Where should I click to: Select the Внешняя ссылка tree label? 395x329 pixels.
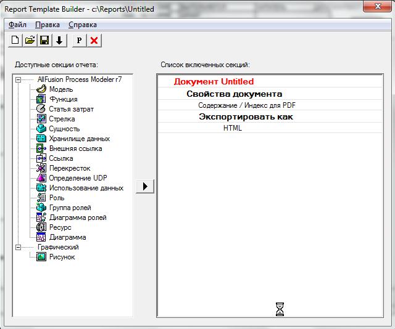pos(75,148)
